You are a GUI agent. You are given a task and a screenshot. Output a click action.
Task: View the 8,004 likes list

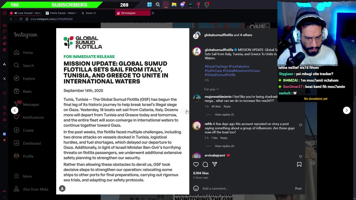(201, 173)
